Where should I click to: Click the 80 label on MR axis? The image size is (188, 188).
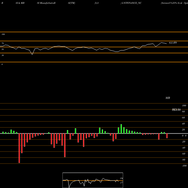point(183,112)
